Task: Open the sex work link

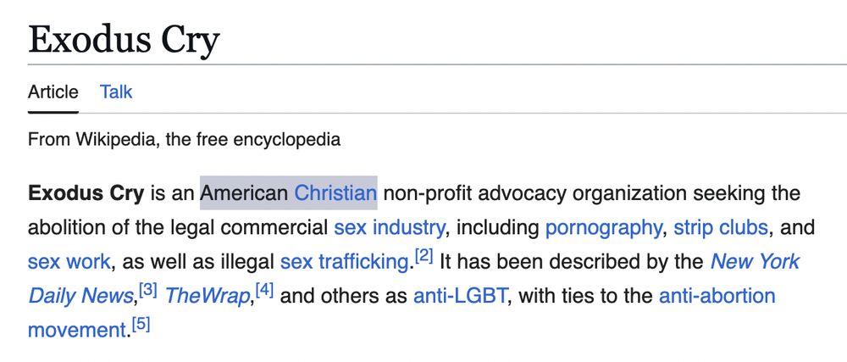Action: click(x=69, y=262)
